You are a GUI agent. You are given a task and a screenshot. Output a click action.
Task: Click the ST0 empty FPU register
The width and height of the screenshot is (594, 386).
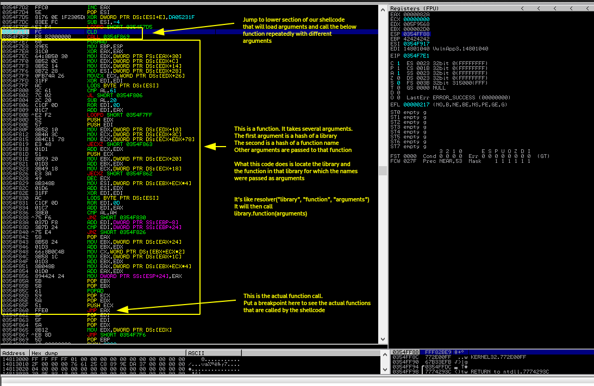(x=408, y=112)
